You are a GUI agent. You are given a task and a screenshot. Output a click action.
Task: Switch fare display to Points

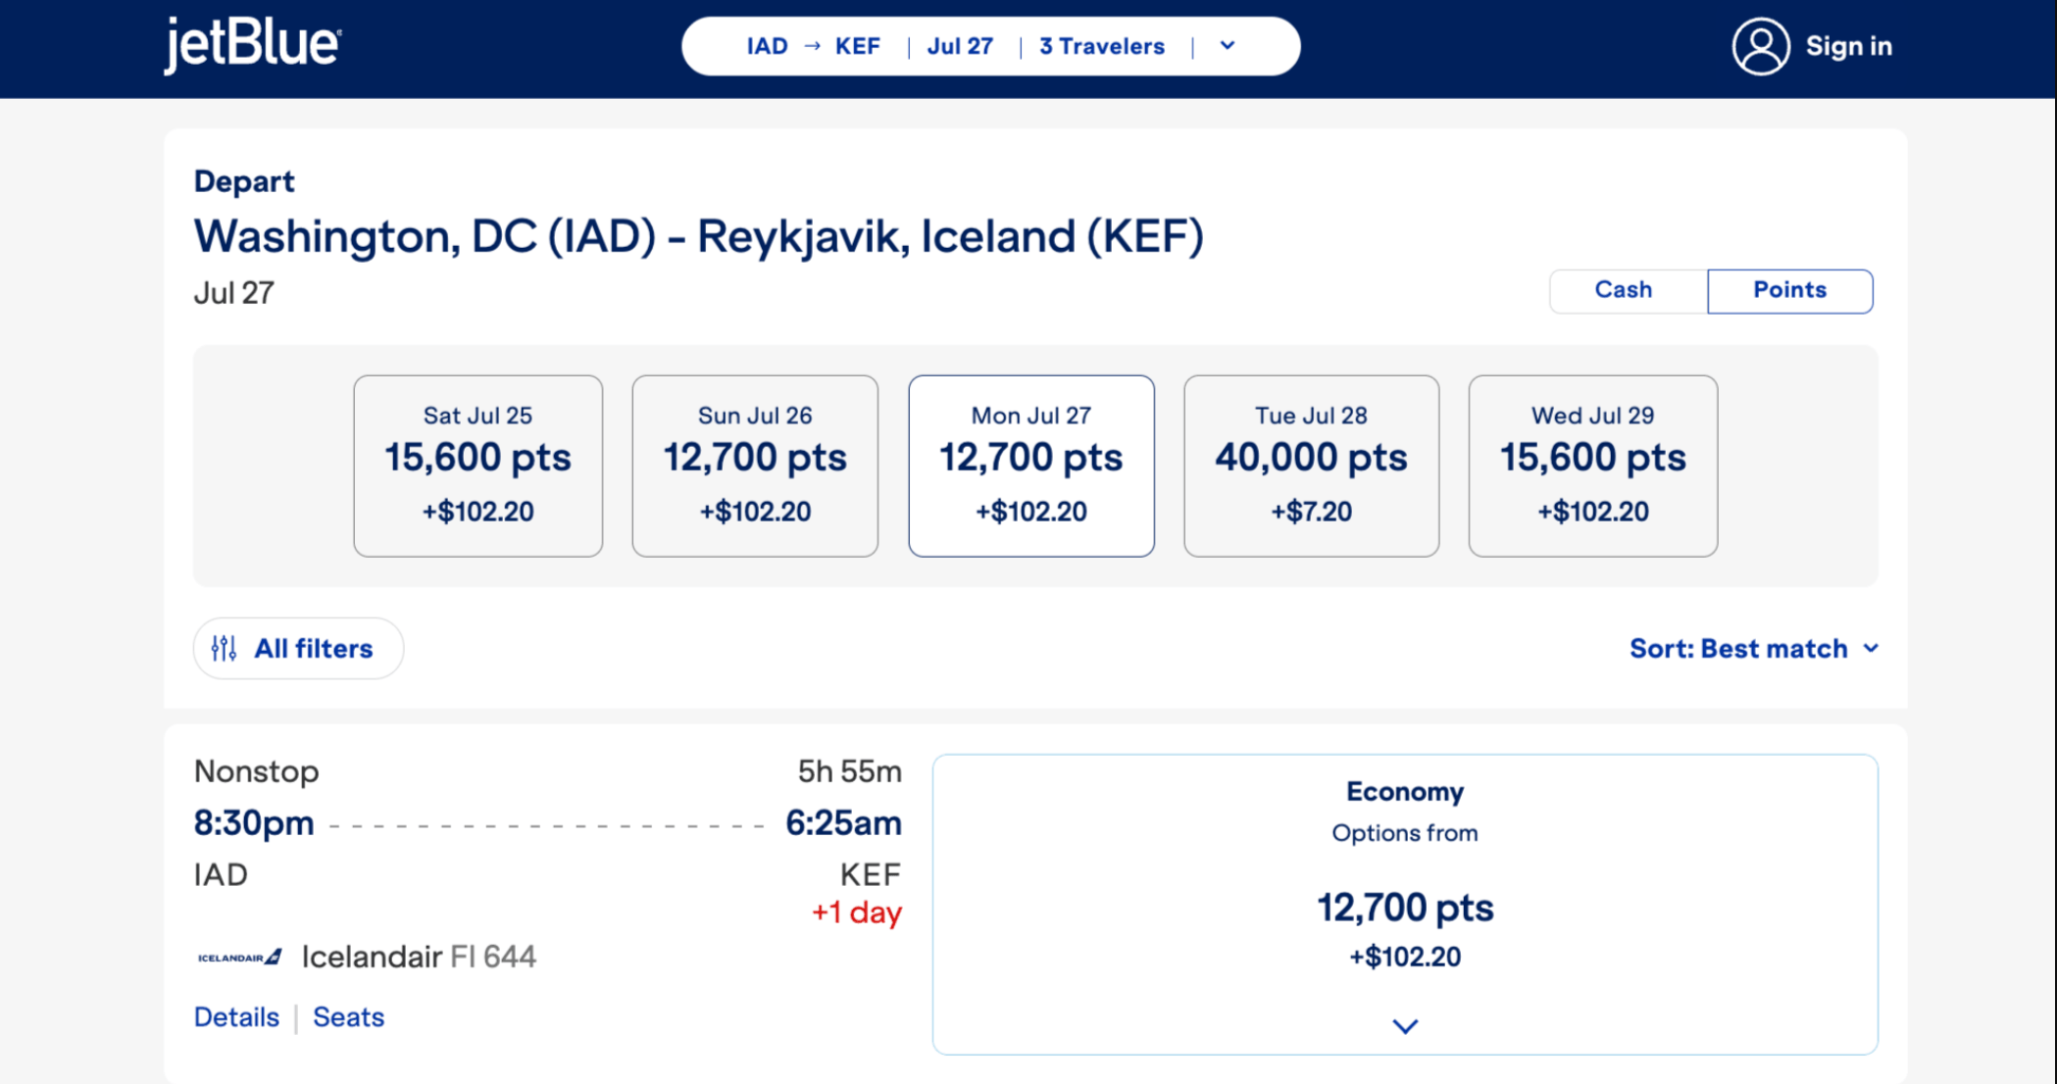tap(1789, 291)
